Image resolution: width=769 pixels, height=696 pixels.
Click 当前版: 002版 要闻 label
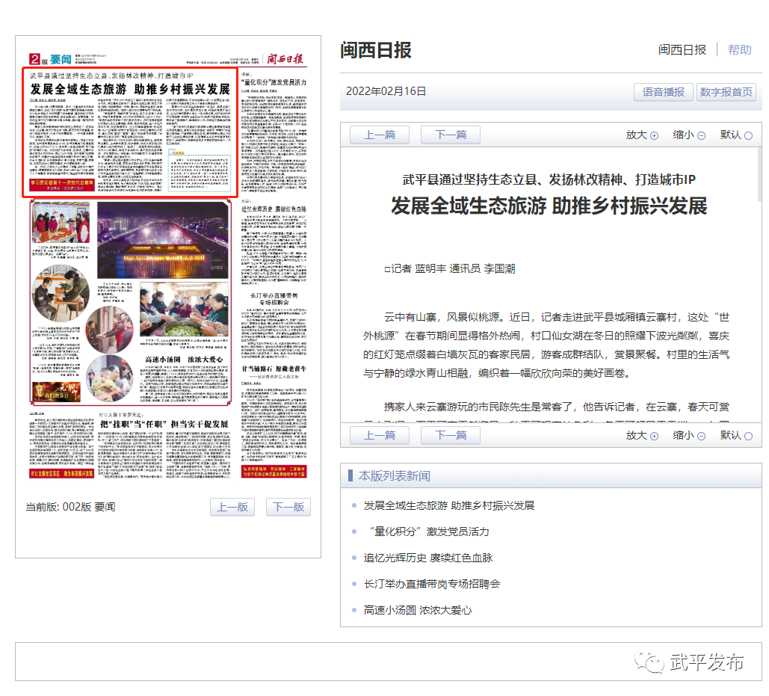click(x=70, y=507)
